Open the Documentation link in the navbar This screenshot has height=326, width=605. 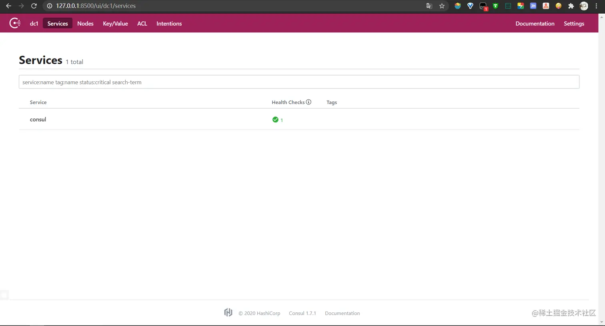(535, 24)
